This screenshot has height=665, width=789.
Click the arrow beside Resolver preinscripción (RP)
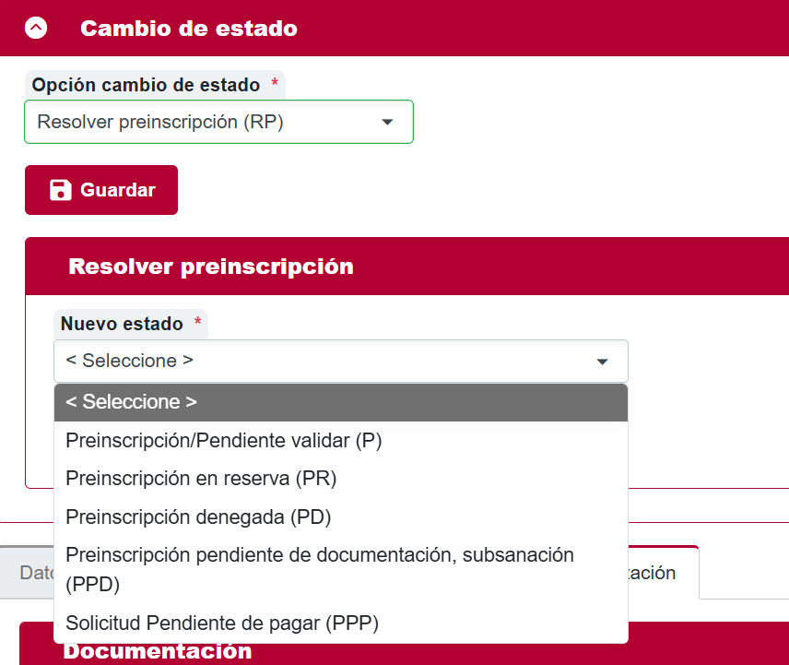(x=387, y=122)
